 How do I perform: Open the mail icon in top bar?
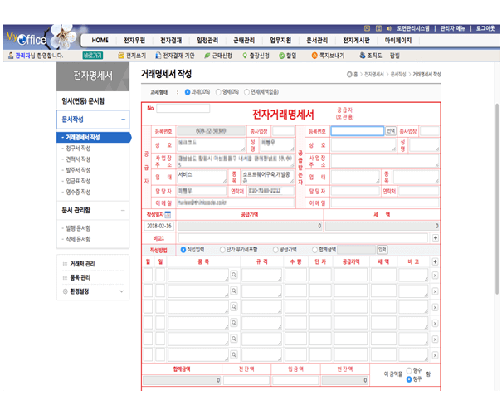point(368,28)
